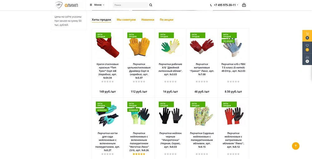The height and width of the screenshot is (159, 312).
Task: Switch to the Новинки tab
Action: click(x=148, y=20)
